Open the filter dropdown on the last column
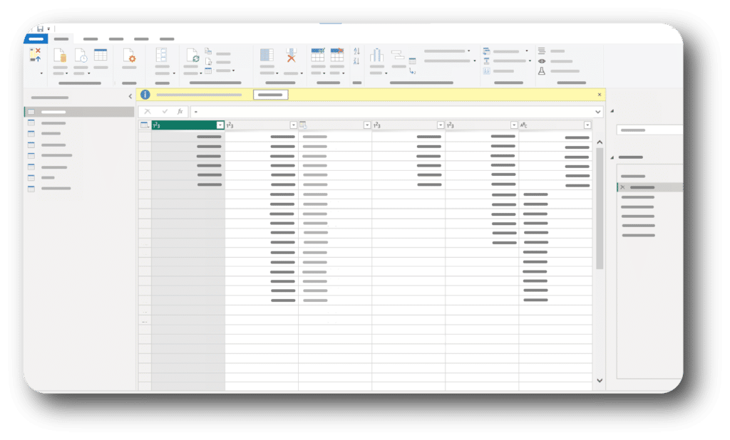The width and height of the screenshot is (730, 440). [x=586, y=125]
